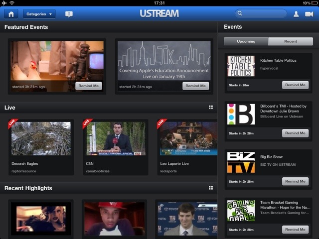
Task: Tap the airplane mode status icon
Action: [x=4, y=3]
